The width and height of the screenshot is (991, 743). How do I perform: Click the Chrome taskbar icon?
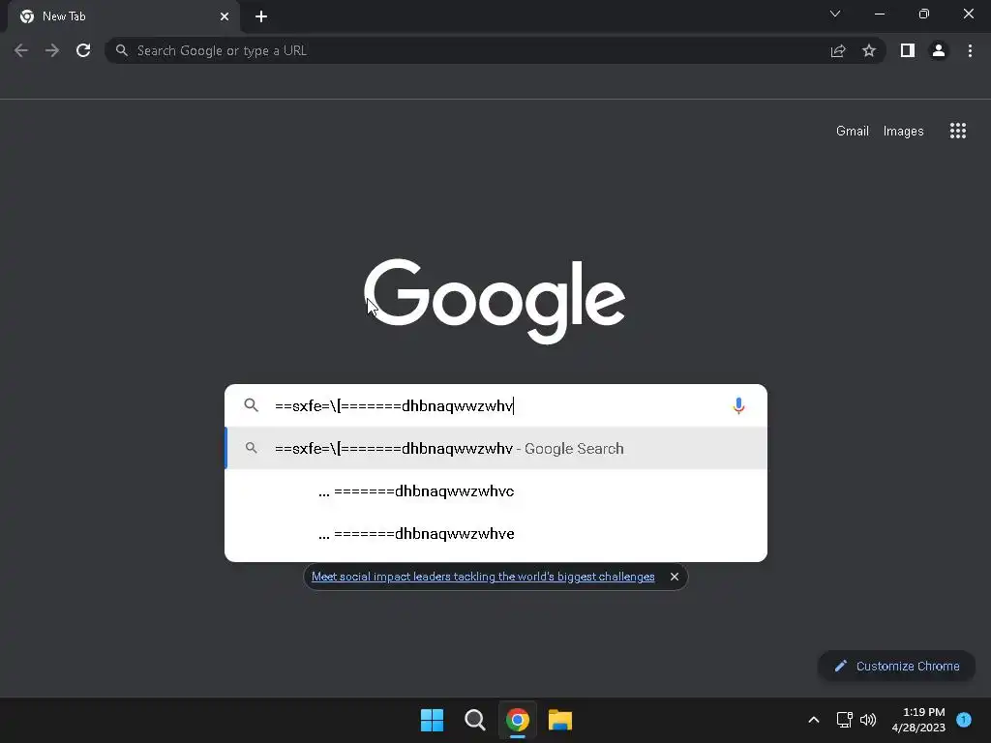517,720
